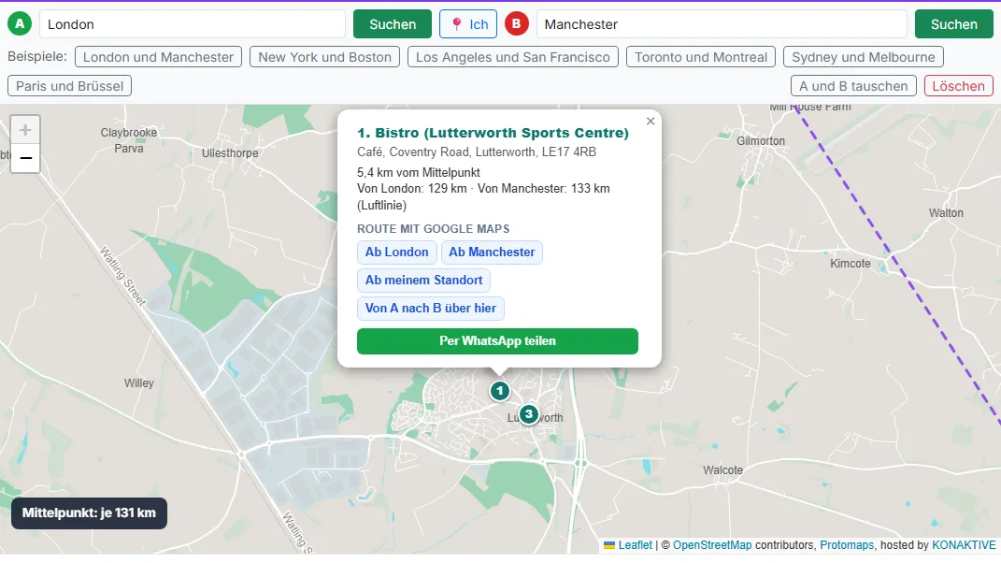Screen dimensions: 1001x563
Task: Zoom out on the map
Action: pyautogui.click(x=25, y=158)
